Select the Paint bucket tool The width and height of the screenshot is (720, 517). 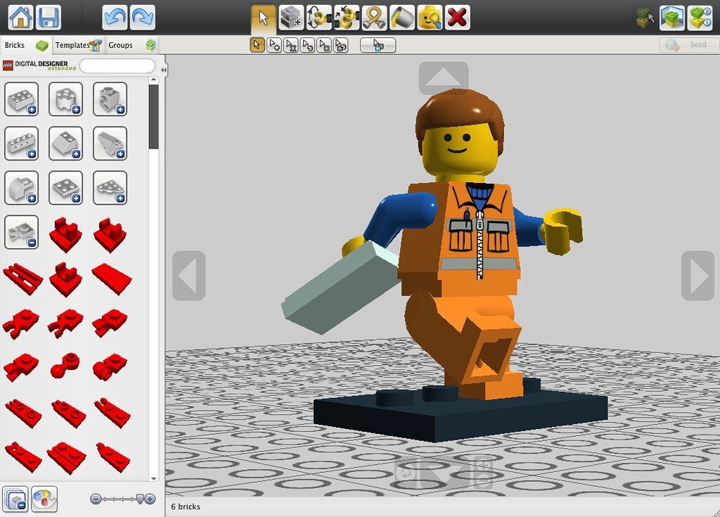[401, 18]
